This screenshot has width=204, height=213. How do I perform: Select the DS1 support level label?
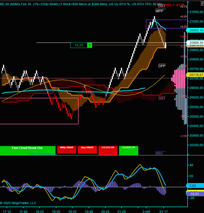(x=162, y=98)
